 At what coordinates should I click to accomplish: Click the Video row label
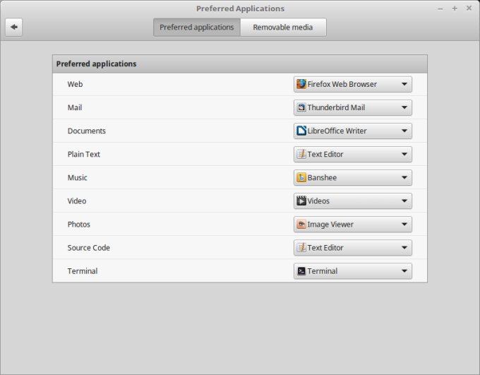[x=76, y=201]
